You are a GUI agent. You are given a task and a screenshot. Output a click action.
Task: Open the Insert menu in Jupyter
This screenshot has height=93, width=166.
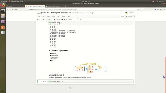pos(53,16)
